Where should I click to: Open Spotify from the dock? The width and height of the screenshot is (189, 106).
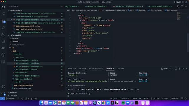(123, 103)
